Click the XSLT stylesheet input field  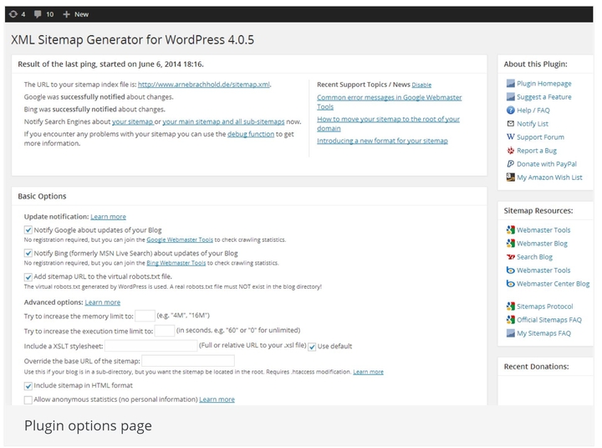coord(151,346)
